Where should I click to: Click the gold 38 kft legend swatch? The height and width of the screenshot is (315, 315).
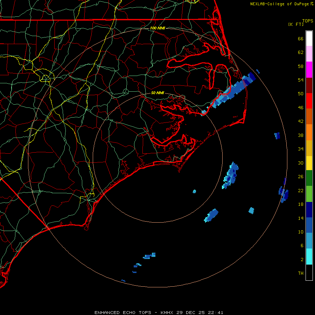[x=309, y=148]
